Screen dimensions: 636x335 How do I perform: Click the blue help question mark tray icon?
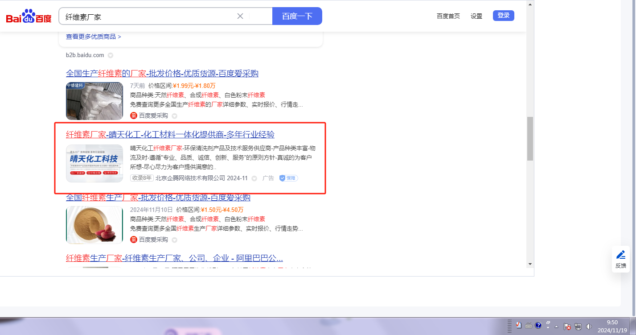[x=538, y=325]
